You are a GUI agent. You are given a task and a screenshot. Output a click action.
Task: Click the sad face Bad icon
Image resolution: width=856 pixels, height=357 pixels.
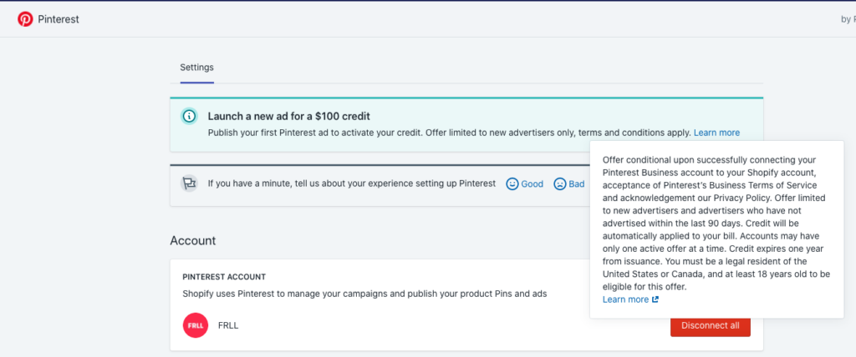pos(559,184)
